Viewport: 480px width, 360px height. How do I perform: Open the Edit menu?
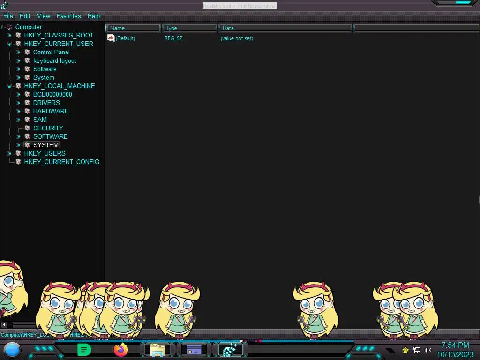click(25, 16)
